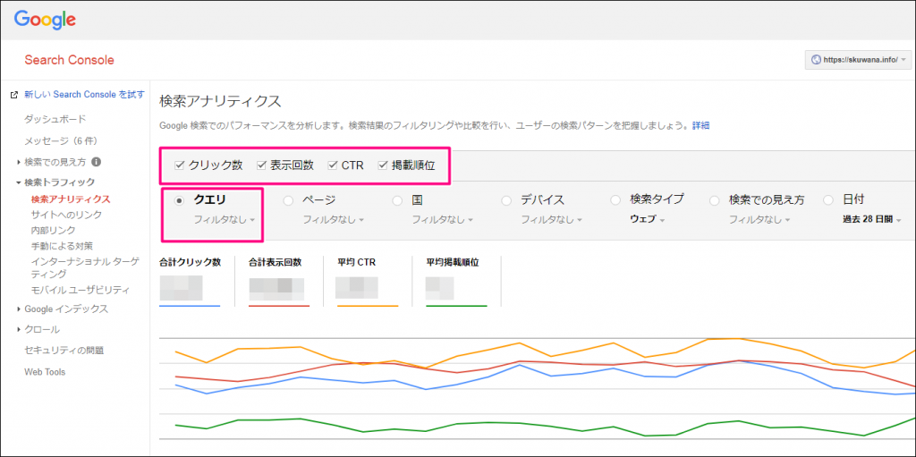
Task: Toggle the クリック数 checkbox
Action: pyautogui.click(x=179, y=165)
